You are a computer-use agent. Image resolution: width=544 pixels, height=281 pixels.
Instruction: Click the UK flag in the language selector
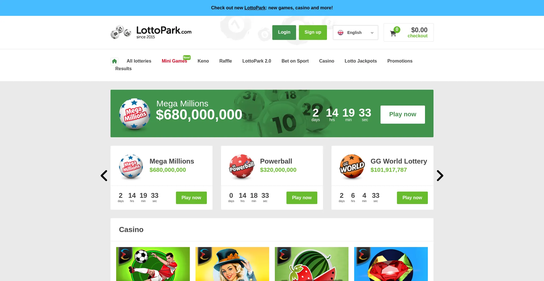(x=341, y=33)
